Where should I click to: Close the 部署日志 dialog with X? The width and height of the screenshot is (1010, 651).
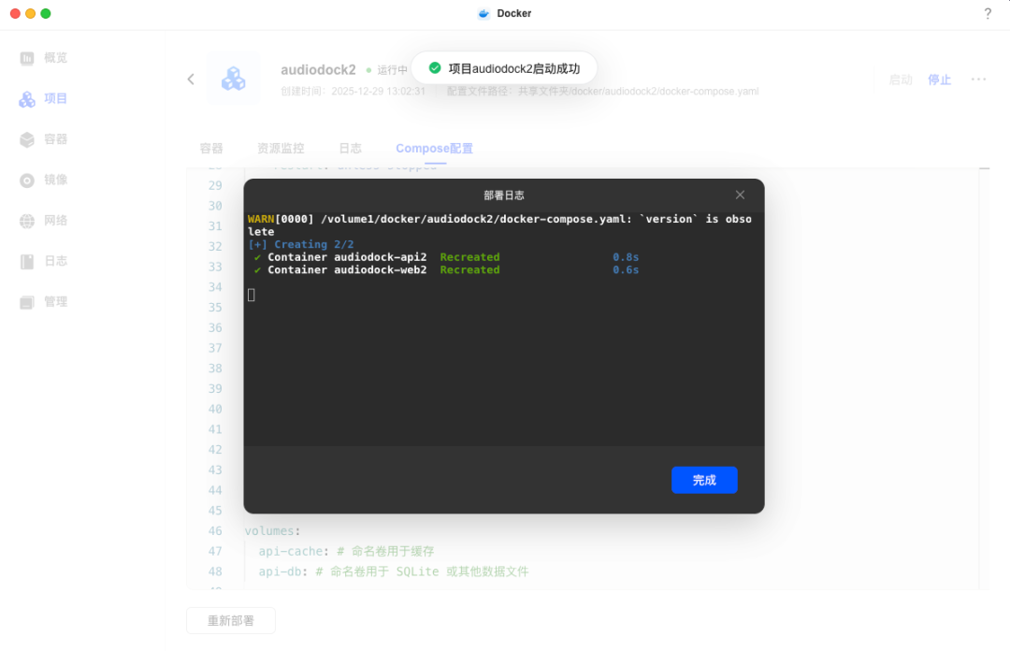[740, 195]
